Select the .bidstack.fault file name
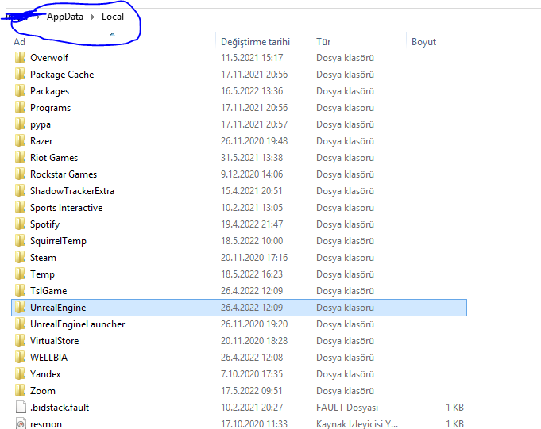 60,407
